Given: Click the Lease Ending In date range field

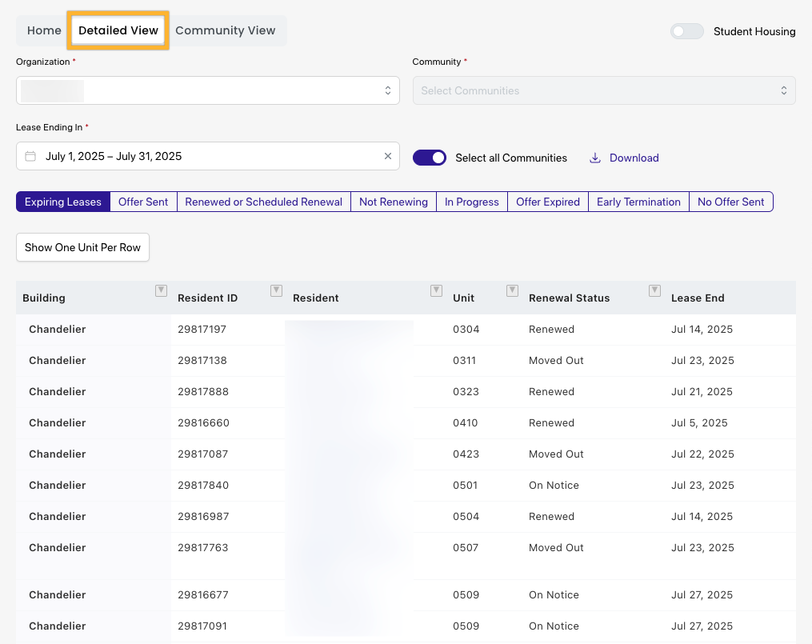Looking at the screenshot, I should (x=208, y=156).
